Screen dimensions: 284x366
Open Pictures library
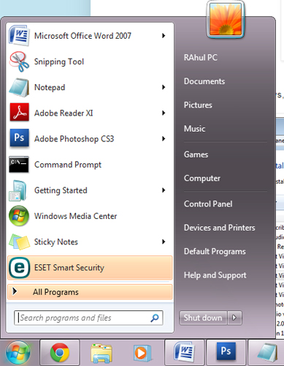pyautogui.click(x=198, y=105)
